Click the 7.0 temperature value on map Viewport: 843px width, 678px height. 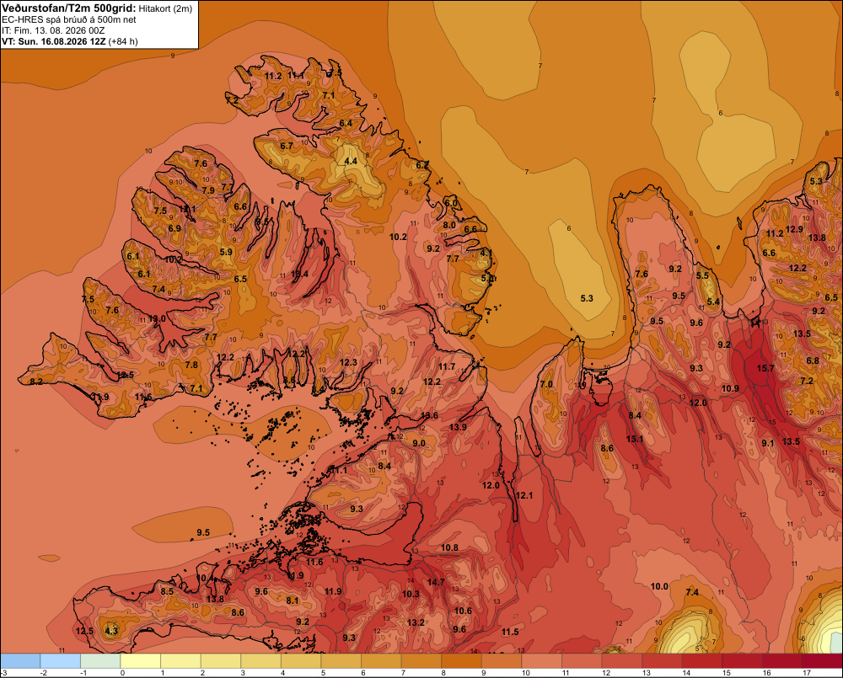(x=546, y=384)
